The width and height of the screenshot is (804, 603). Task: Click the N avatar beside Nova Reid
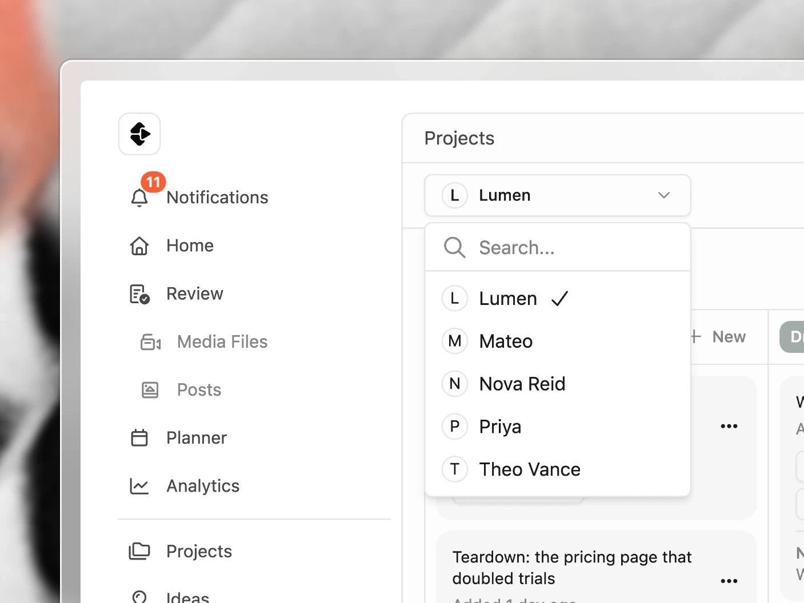click(455, 384)
